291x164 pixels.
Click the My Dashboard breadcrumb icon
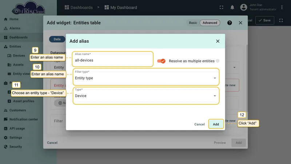[x=107, y=7]
